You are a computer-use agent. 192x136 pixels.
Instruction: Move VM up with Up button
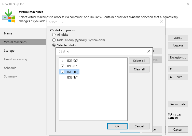coord(178,69)
